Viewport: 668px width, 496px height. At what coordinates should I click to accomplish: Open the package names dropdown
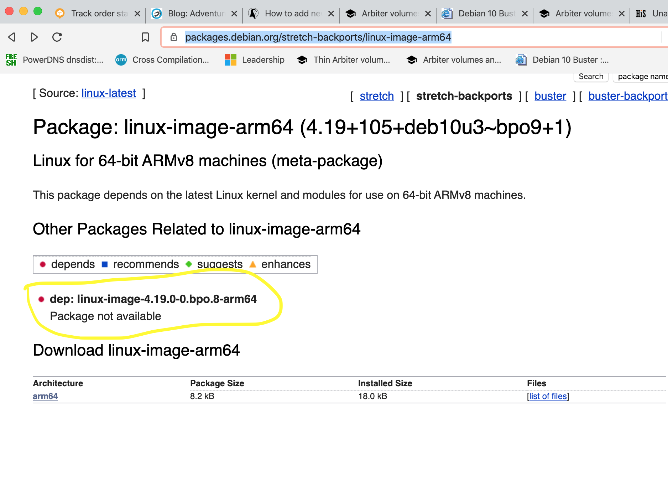(641, 77)
